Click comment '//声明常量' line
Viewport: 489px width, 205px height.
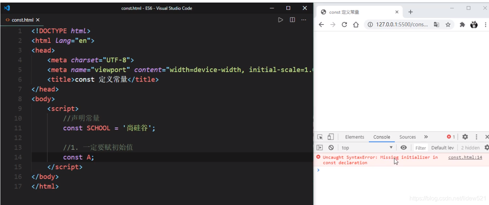coord(81,118)
